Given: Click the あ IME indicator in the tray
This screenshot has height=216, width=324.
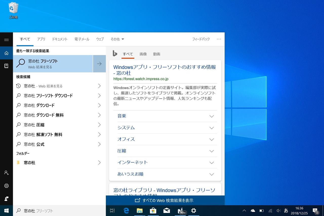Looking at the screenshot, I should pyautogui.click(x=286, y=210).
